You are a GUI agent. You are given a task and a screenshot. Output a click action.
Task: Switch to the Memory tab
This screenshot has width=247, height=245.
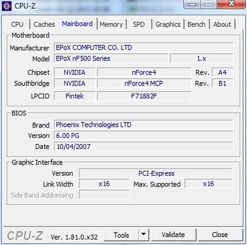(111, 24)
